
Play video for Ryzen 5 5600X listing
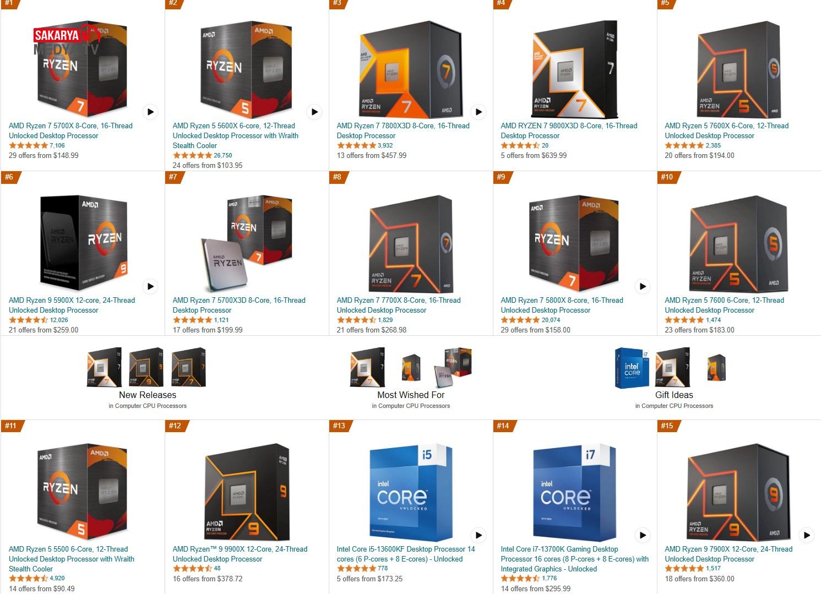pos(314,112)
